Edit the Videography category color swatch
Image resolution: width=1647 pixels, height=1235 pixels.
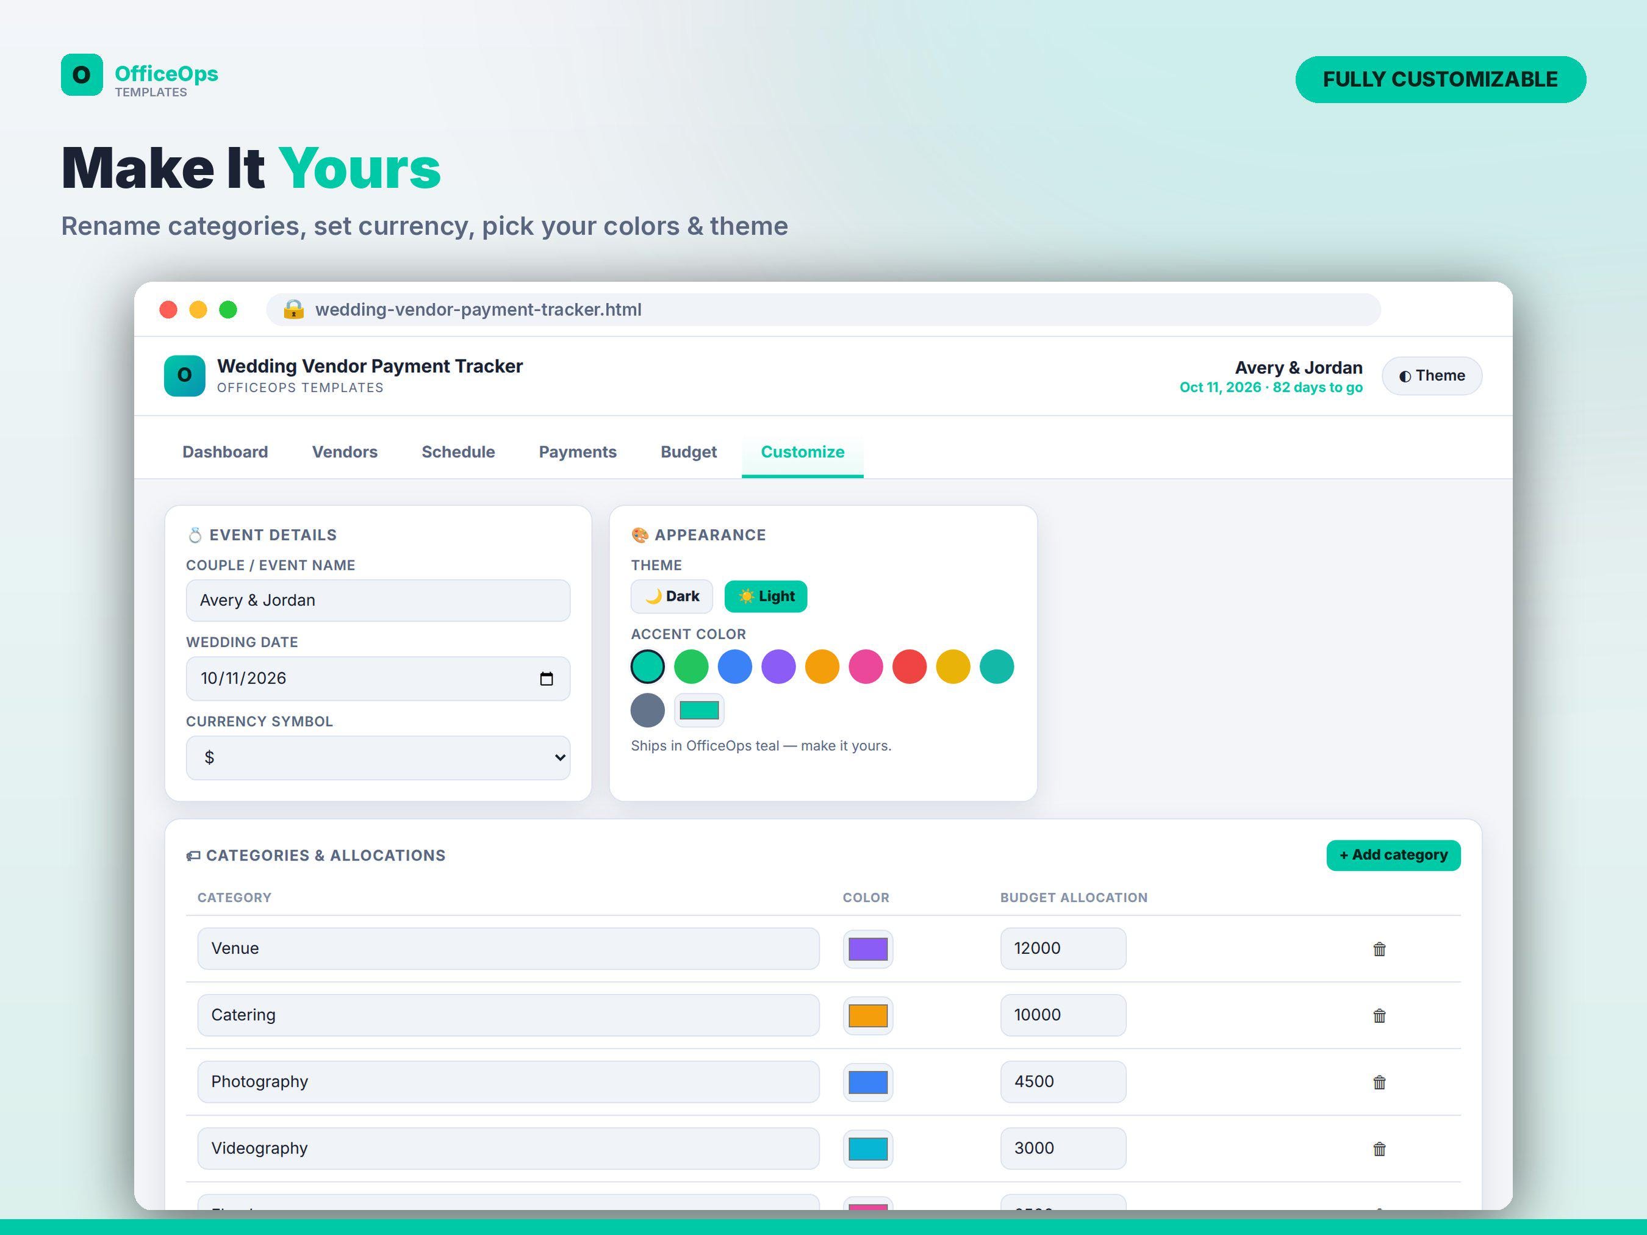(x=868, y=1148)
